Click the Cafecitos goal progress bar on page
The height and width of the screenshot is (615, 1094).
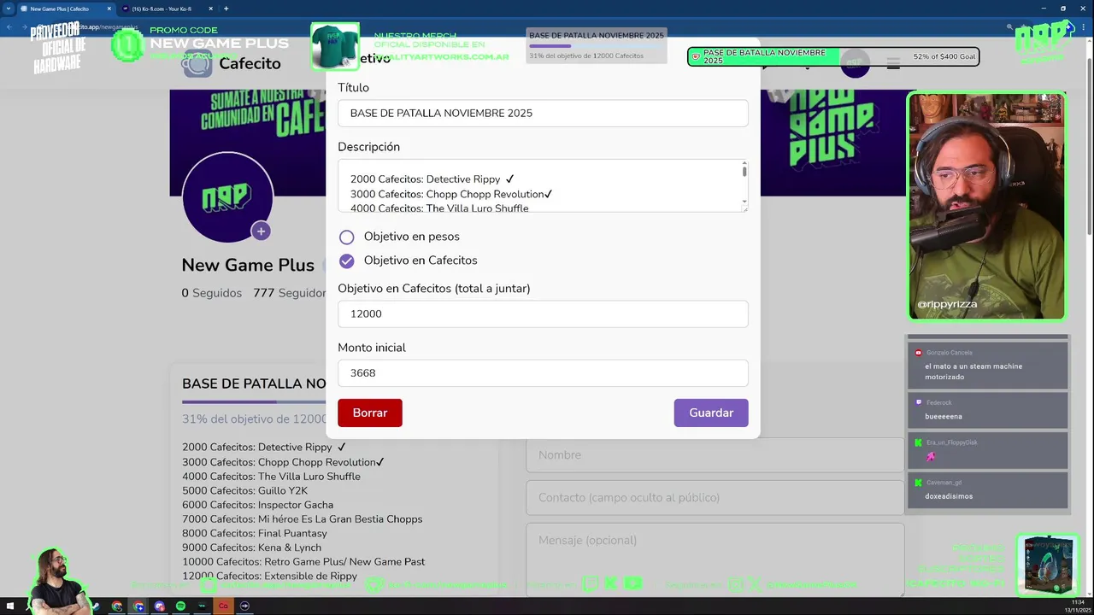[254, 401]
